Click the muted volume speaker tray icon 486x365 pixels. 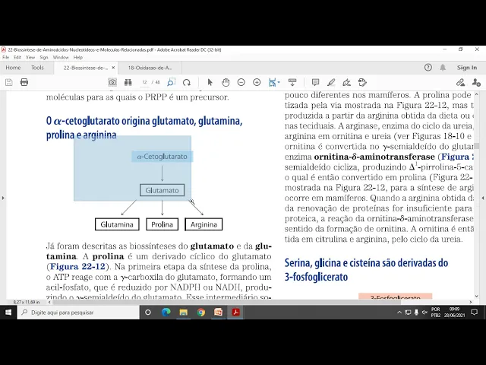coord(425,313)
